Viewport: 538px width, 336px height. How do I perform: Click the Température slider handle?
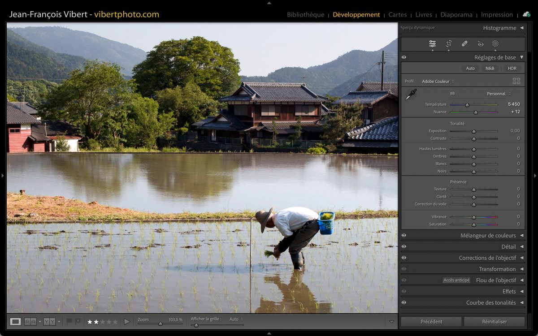(467, 104)
